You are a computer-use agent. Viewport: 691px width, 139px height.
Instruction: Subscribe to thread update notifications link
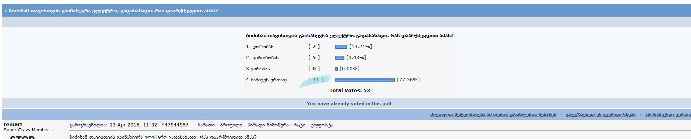493,115
